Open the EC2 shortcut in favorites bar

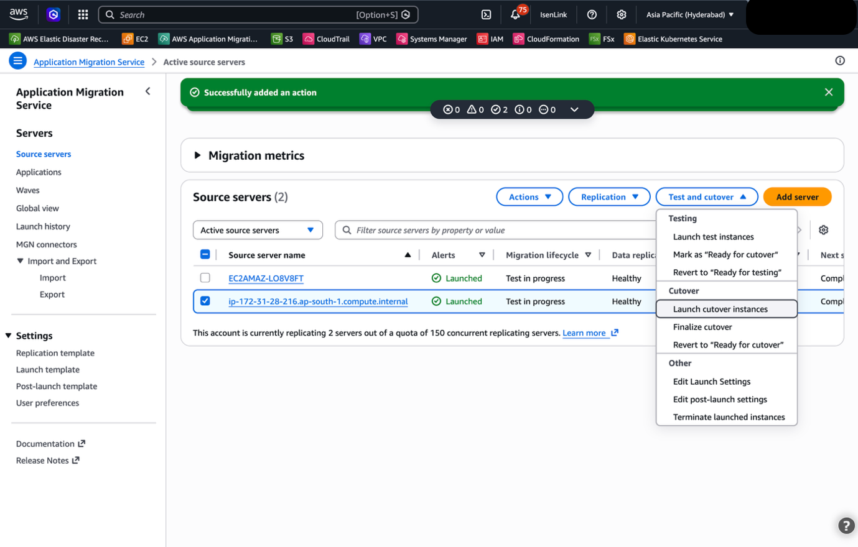135,39
